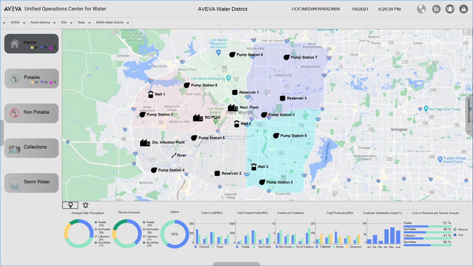Select the Well 3 icon on map

tap(253, 167)
